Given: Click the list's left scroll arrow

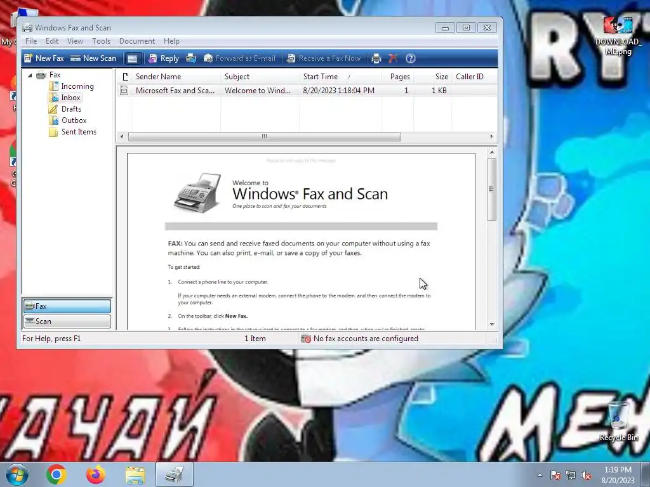Looking at the screenshot, I should point(121,137).
